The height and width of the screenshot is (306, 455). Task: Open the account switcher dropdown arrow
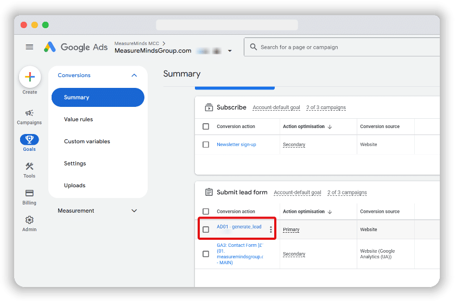230,51
